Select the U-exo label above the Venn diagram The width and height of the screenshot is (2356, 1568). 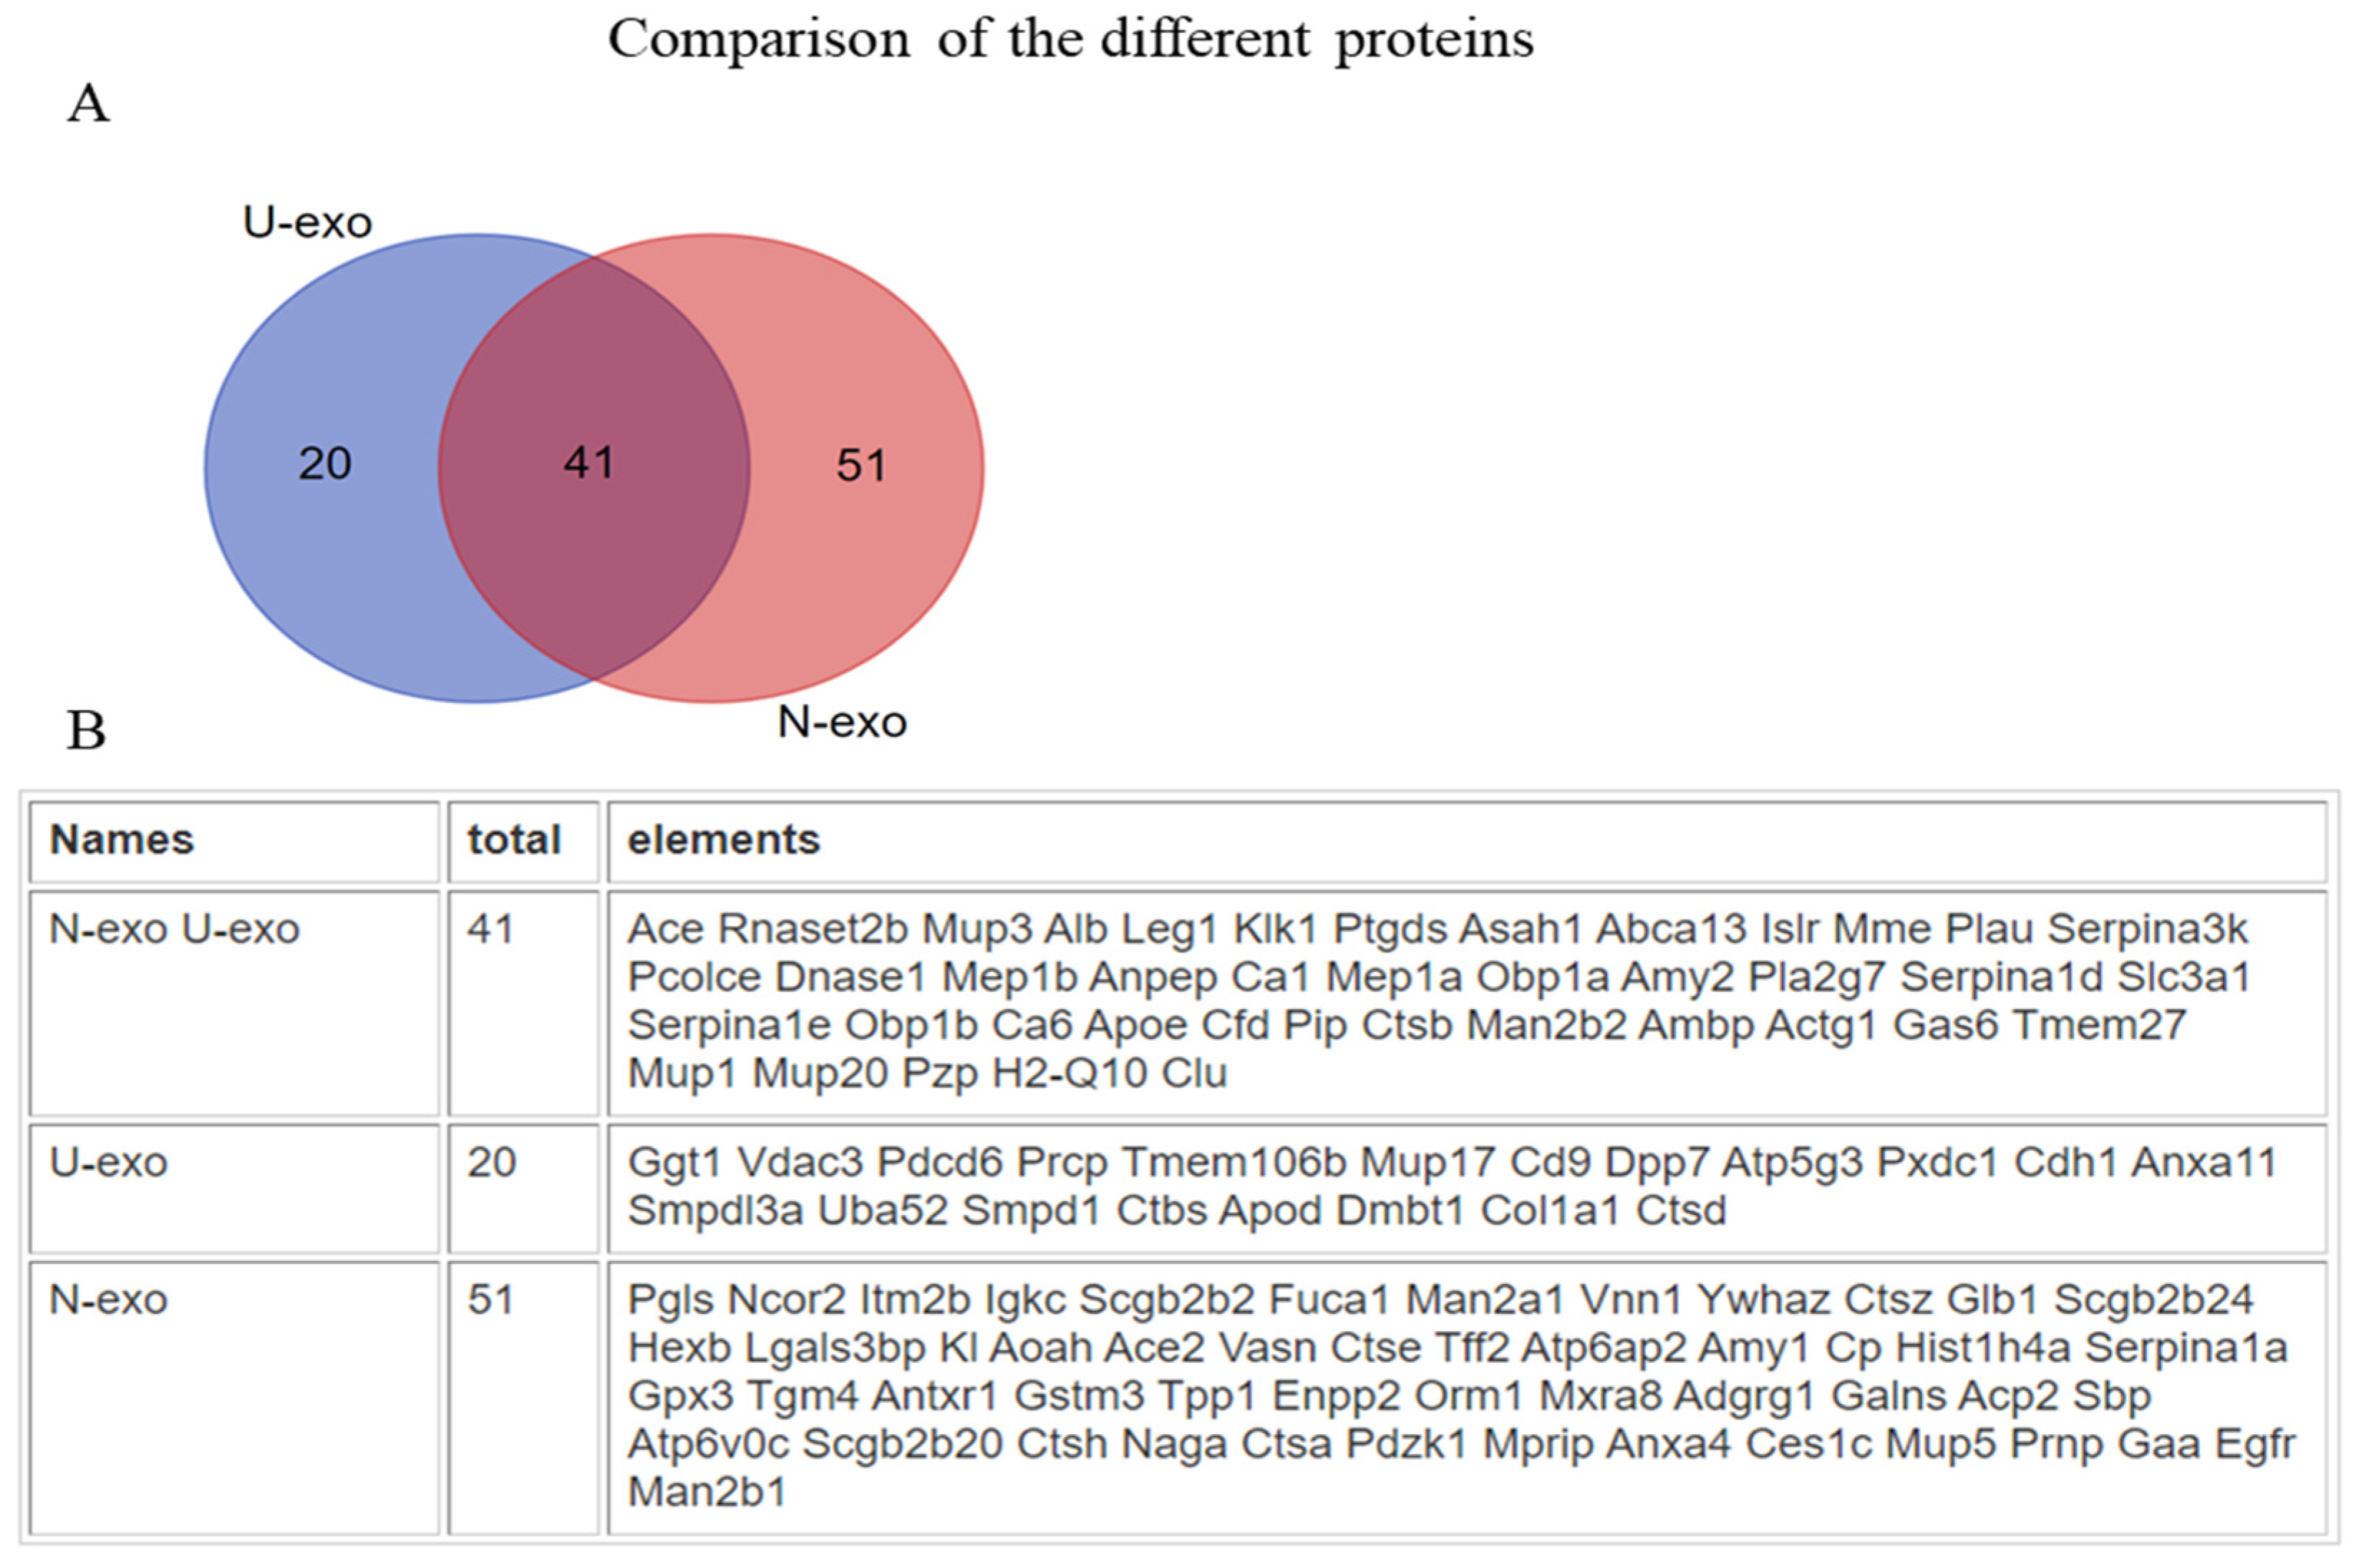point(307,222)
